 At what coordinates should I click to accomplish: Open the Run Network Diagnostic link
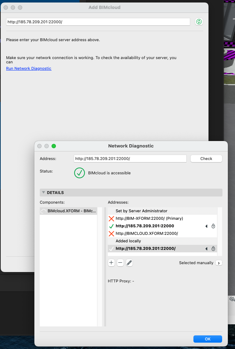click(x=29, y=68)
